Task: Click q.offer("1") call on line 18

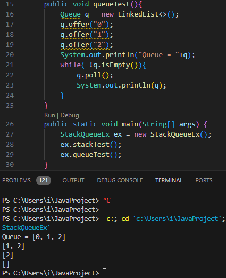Action: point(85,35)
